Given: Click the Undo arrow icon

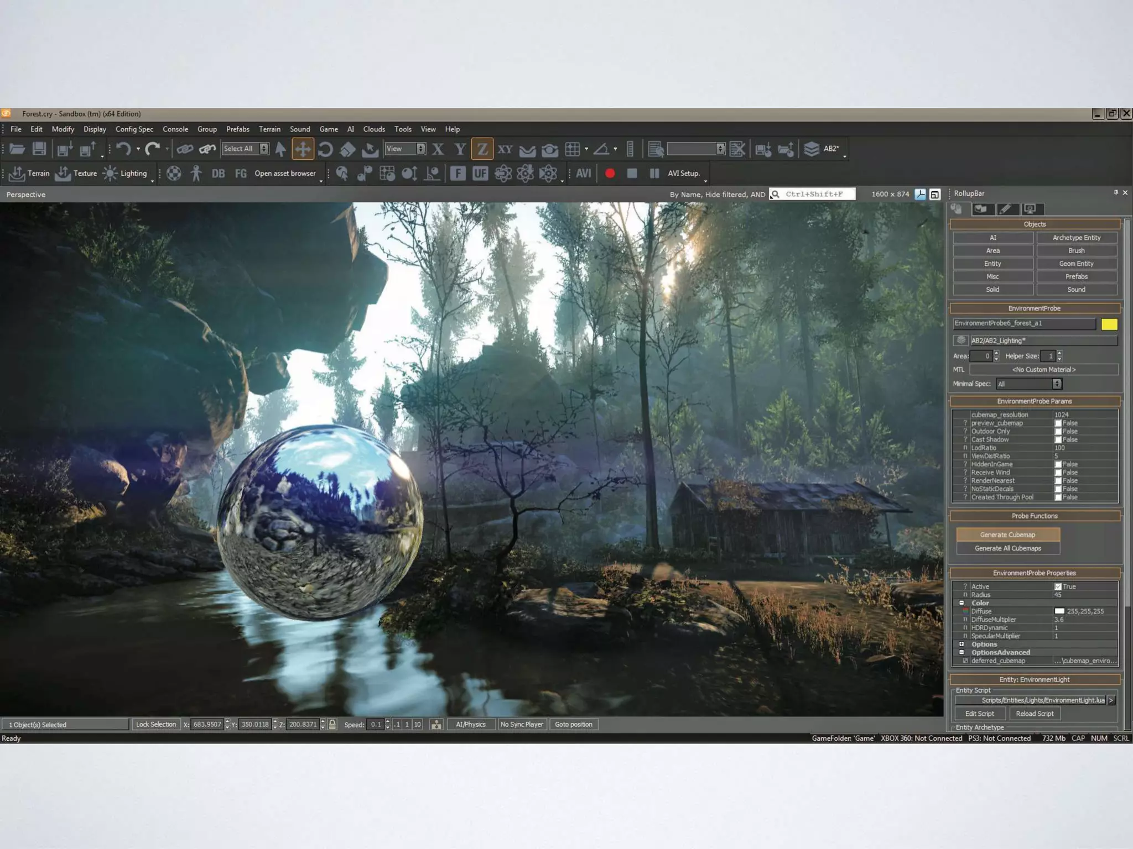Looking at the screenshot, I should [x=123, y=149].
